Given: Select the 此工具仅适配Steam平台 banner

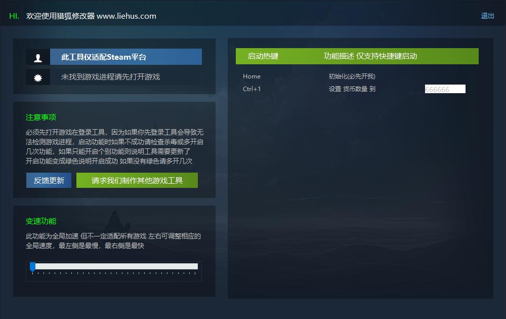Looking at the screenshot, I should (x=126, y=57).
